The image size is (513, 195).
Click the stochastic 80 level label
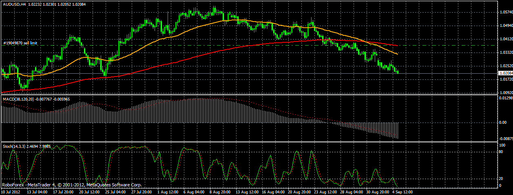click(x=501, y=152)
